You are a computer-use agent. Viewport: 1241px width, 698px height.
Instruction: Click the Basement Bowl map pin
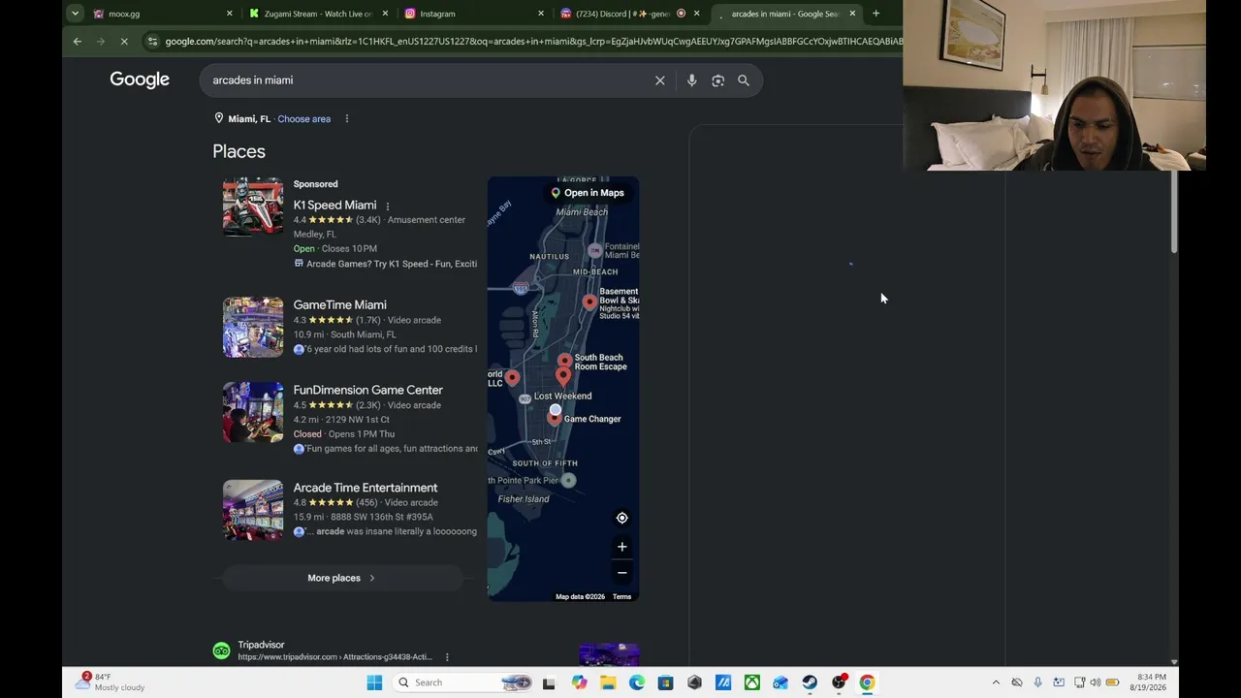coord(589,302)
